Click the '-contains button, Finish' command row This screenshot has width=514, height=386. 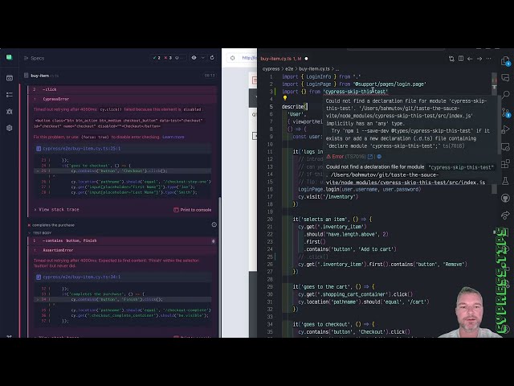[x=123, y=240]
